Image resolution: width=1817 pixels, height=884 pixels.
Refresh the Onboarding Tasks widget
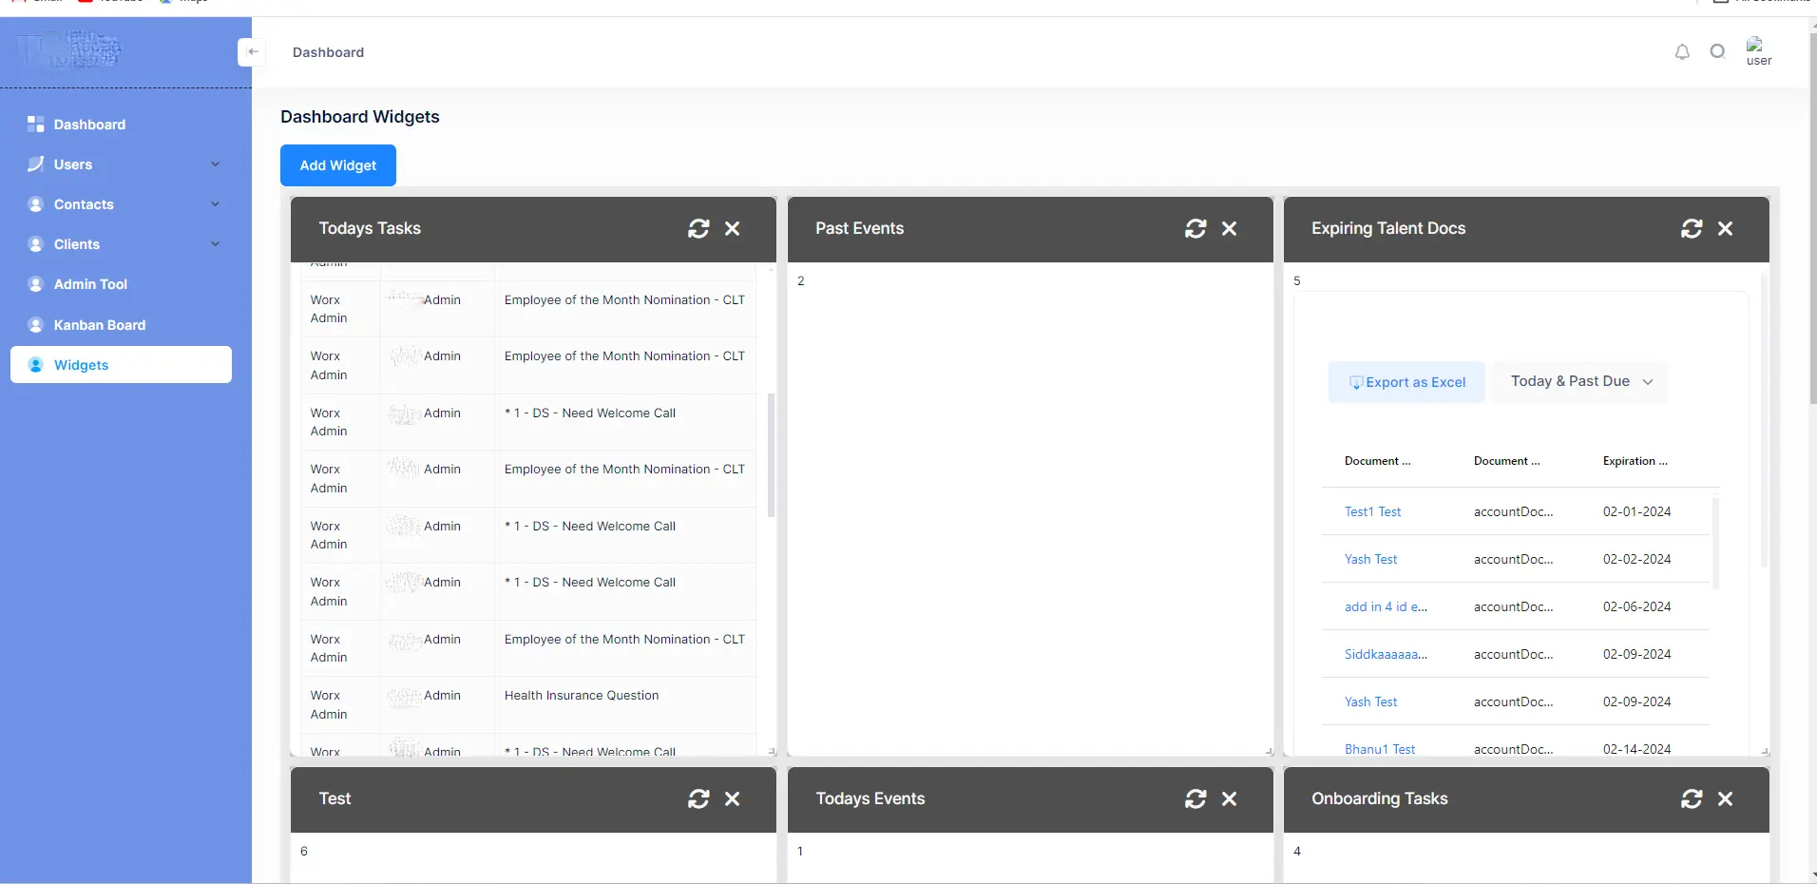1691,799
